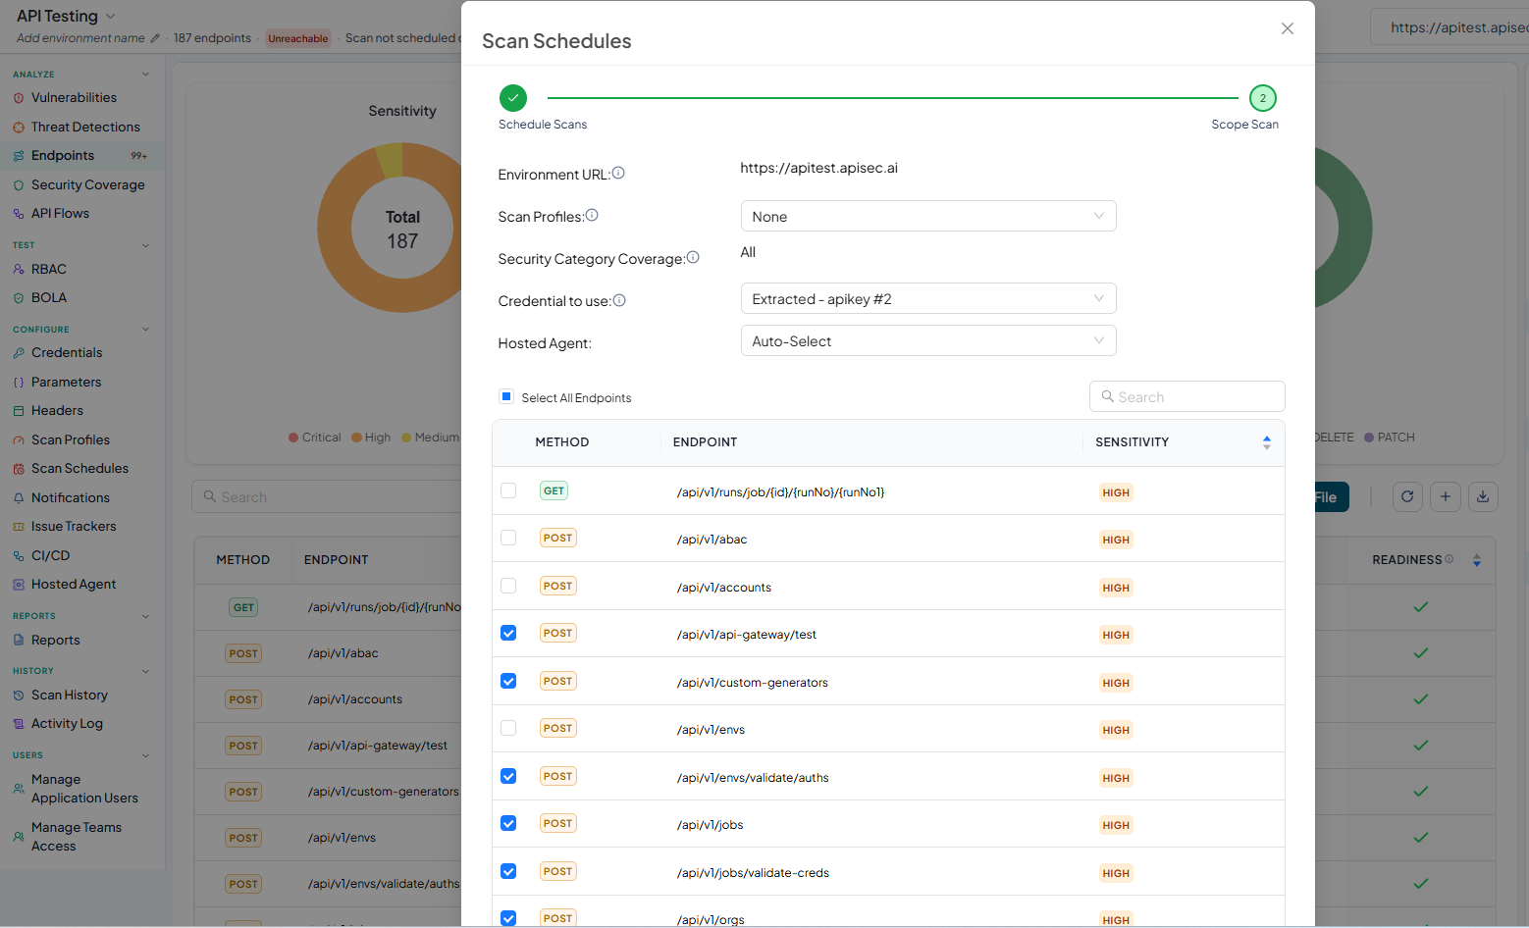Check the /api/v1/accounts endpoint checkbox
Screen dimensions: 1529x928
[x=508, y=586]
